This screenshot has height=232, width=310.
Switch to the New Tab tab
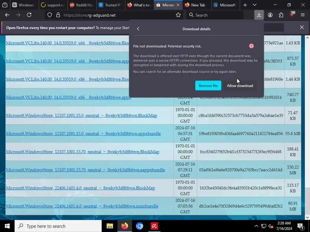tap(197, 5)
